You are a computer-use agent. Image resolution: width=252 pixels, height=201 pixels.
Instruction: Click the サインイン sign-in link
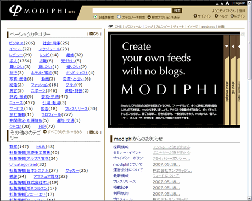point(204,16)
